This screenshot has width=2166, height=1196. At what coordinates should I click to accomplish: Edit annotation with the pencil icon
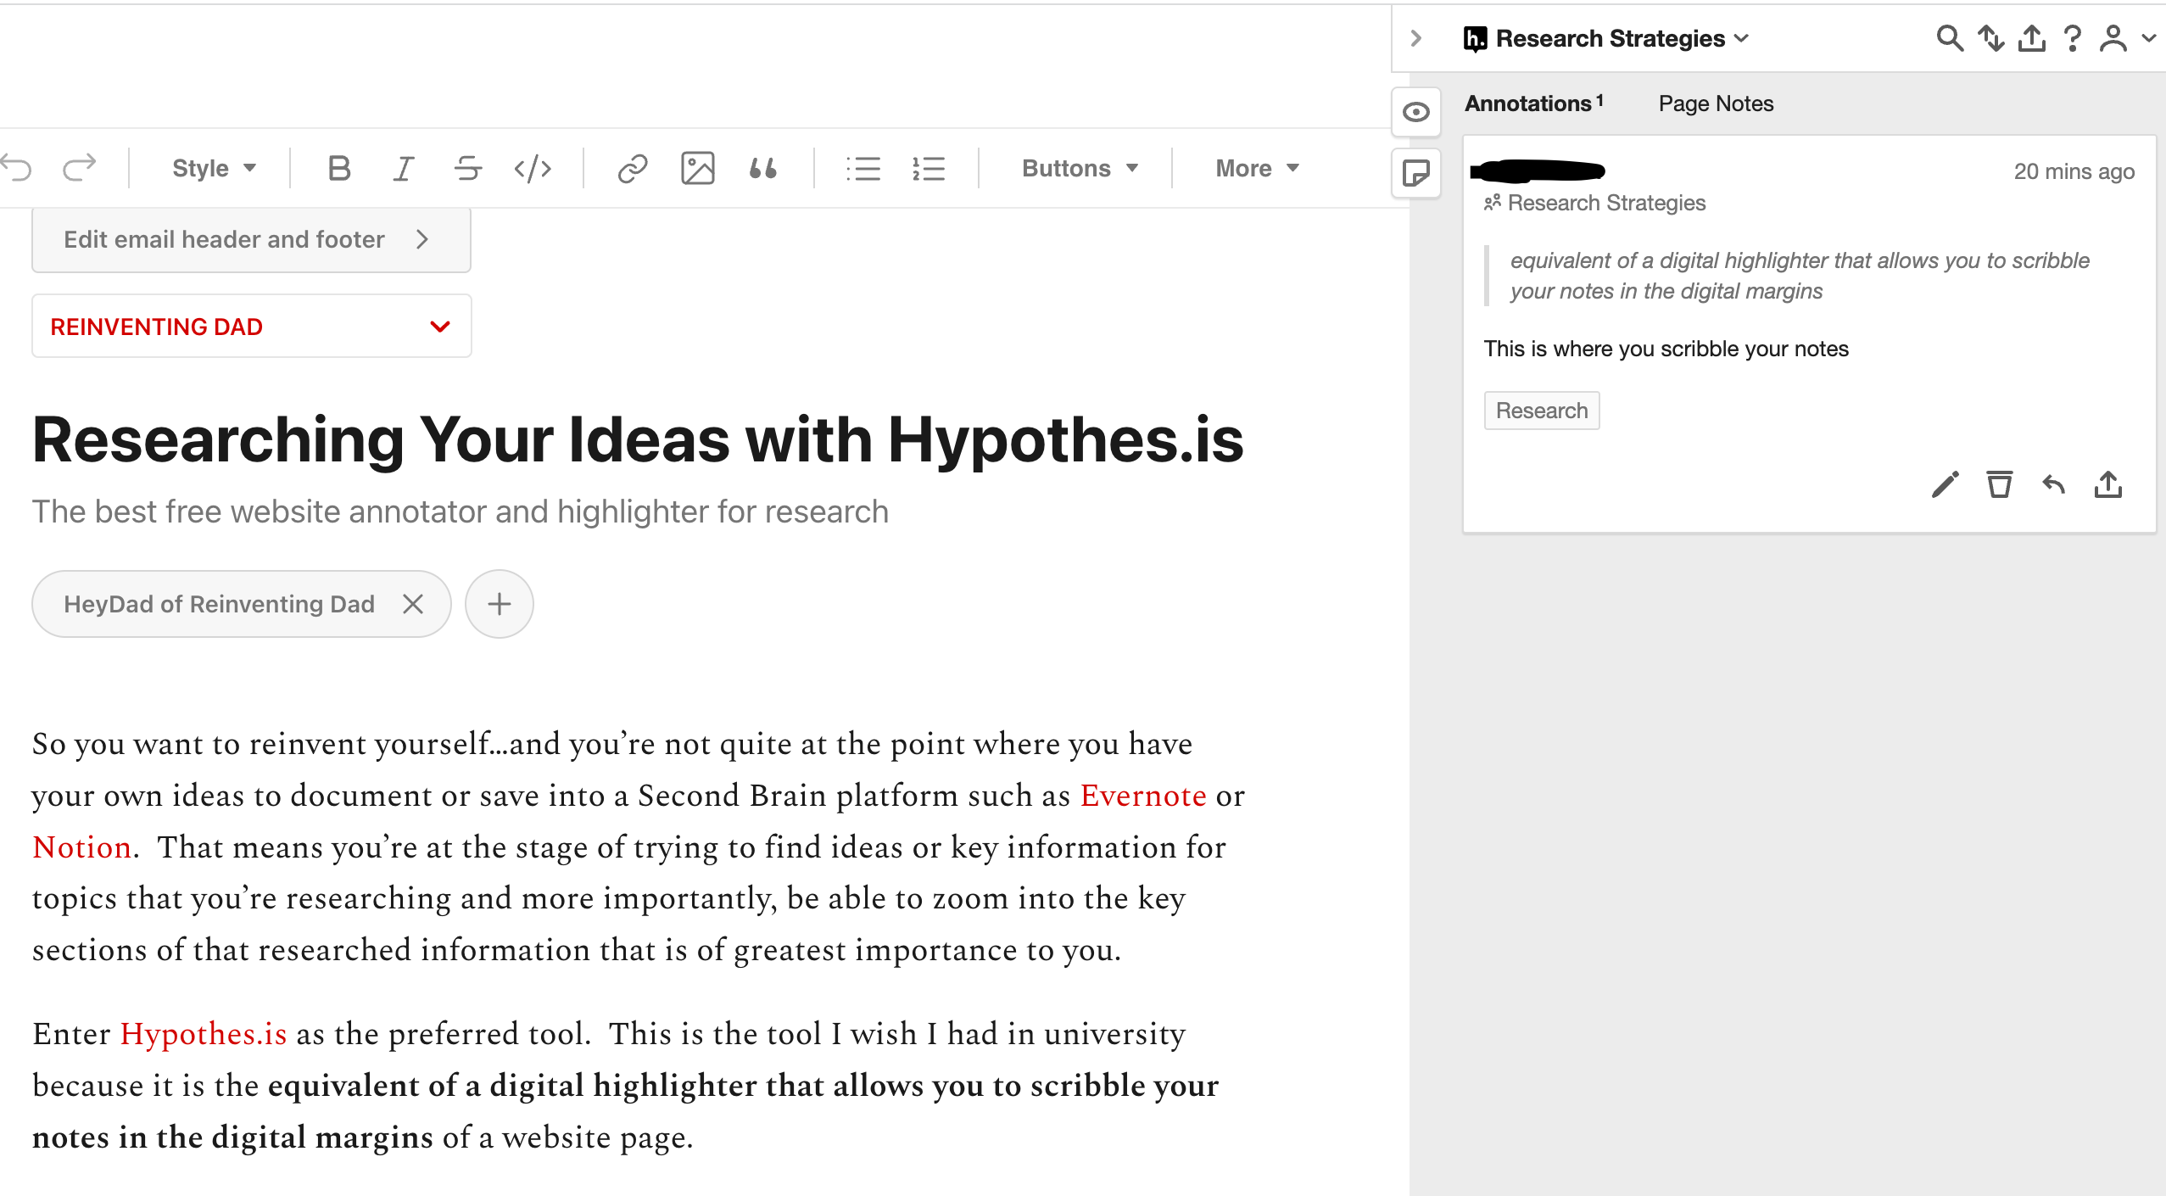(x=1945, y=485)
